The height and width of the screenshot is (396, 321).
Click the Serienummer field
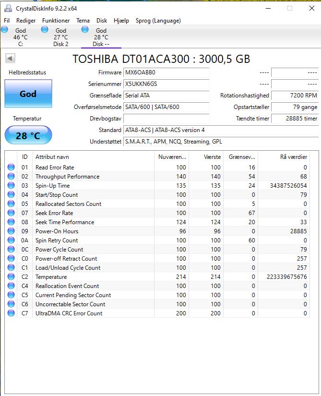166,84
